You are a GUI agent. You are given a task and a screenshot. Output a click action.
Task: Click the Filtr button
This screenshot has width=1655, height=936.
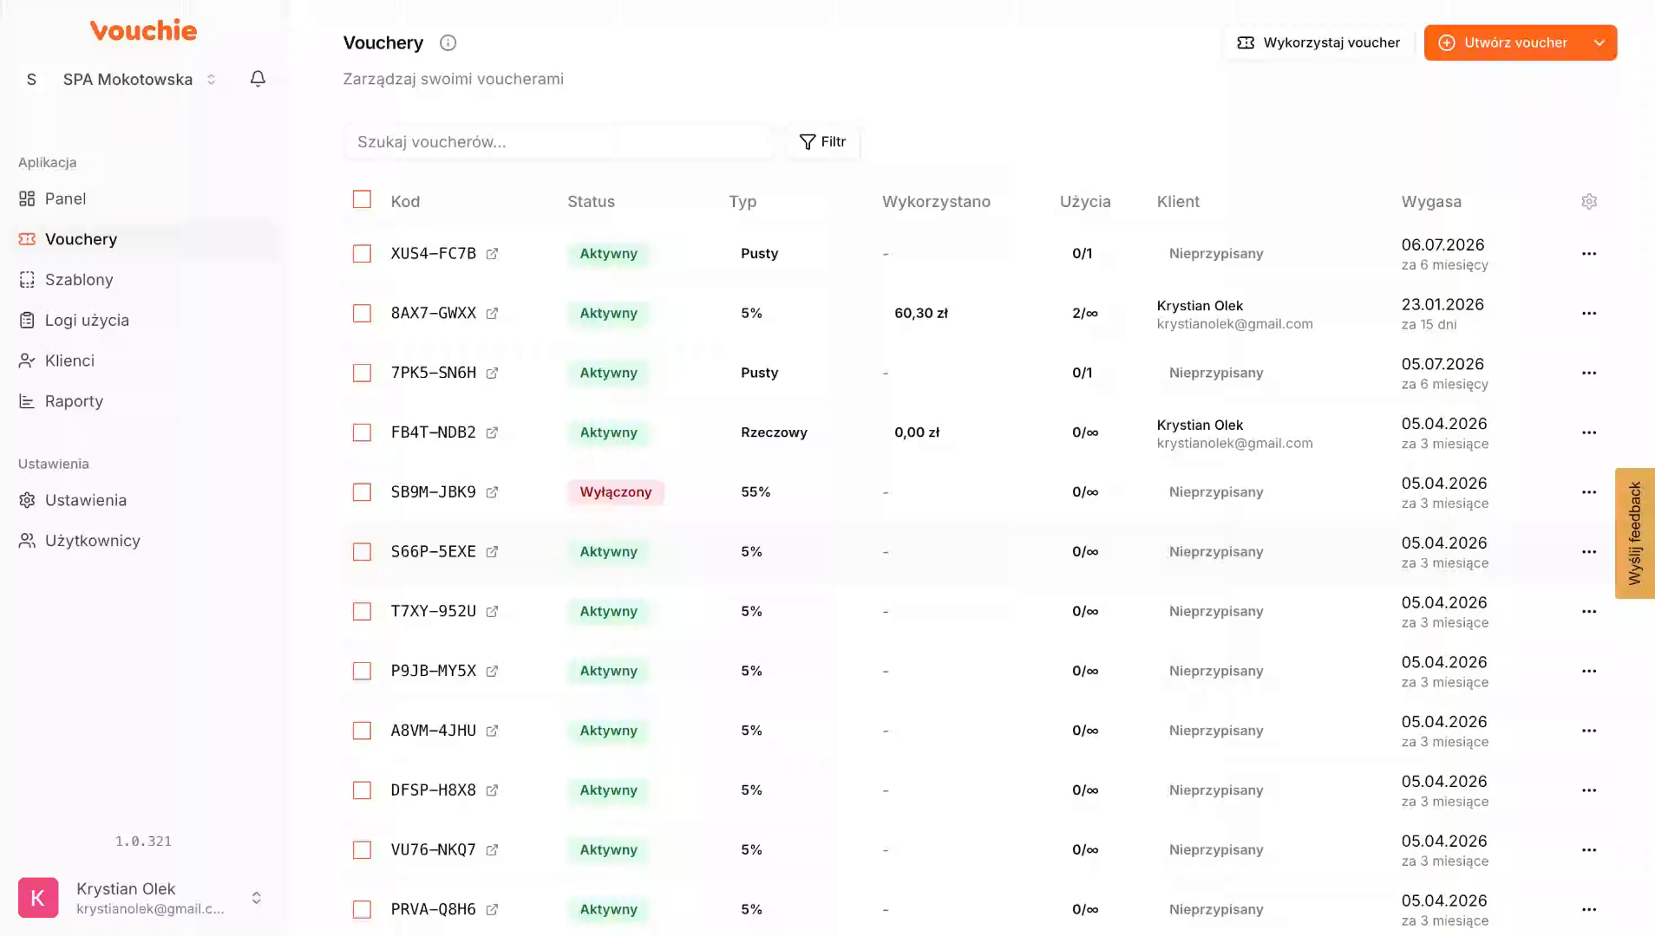coord(822,141)
